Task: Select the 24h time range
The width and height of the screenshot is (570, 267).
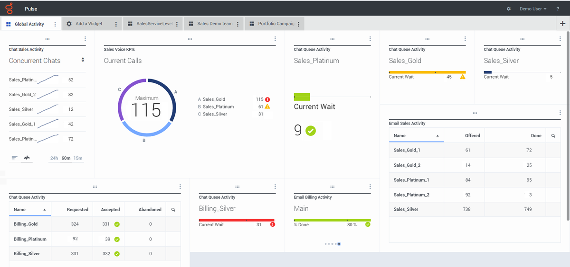Action: tap(54, 158)
